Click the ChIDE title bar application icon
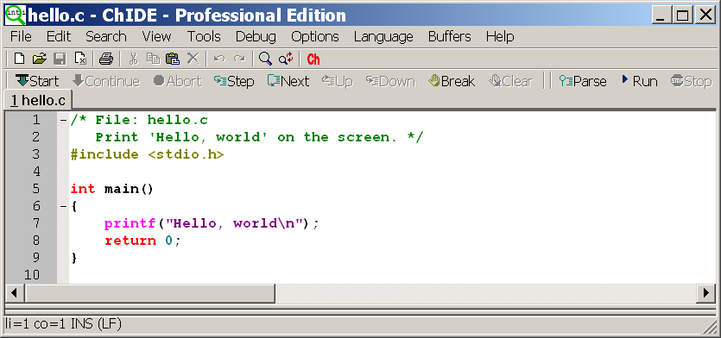Viewport: 721px width, 338px height. [x=16, y=16]
